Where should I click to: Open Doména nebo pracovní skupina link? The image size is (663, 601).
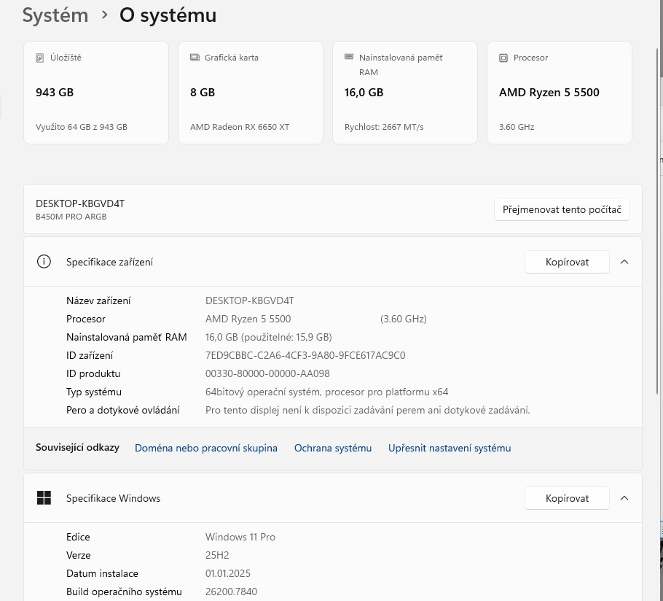point(206,448)
